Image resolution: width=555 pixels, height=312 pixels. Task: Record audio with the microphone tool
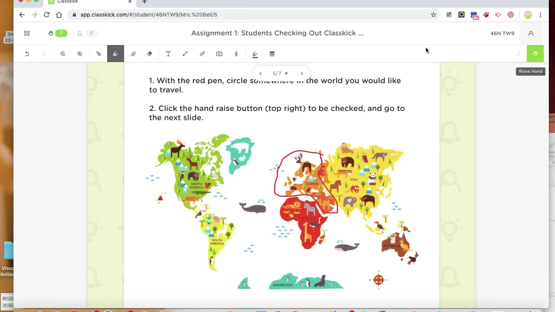(236, 54)
